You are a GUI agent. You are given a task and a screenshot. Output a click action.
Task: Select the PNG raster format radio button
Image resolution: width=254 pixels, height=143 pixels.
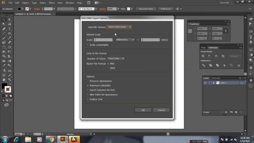tap(108, 64)
